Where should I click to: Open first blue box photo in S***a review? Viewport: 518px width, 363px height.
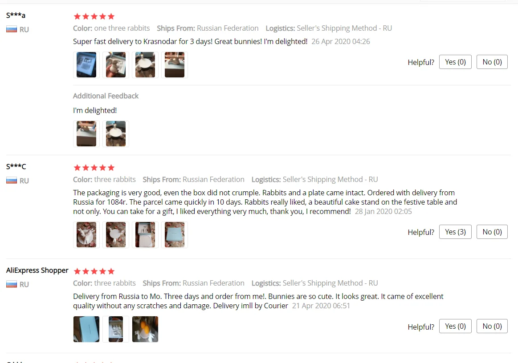coord(86,65)
